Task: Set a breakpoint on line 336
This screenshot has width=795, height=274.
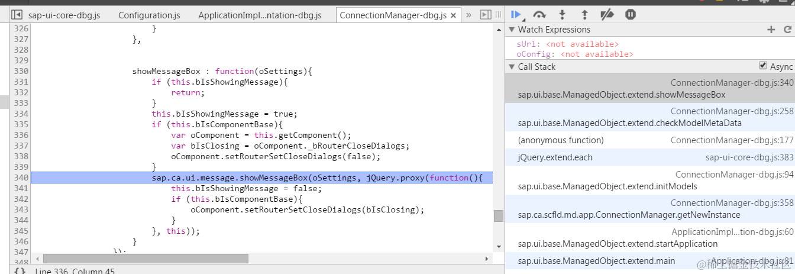Action: click(21, 136)
